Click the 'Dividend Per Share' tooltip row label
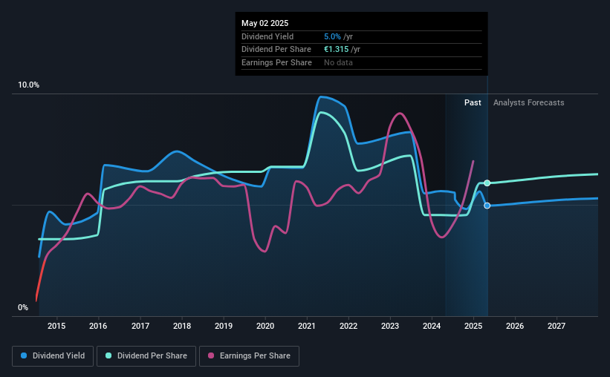 (276, 50)
